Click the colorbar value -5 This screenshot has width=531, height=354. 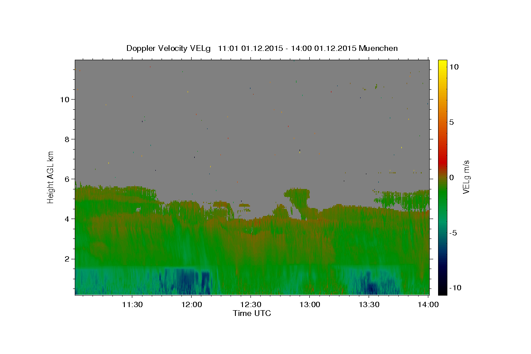tap(453, 233)
